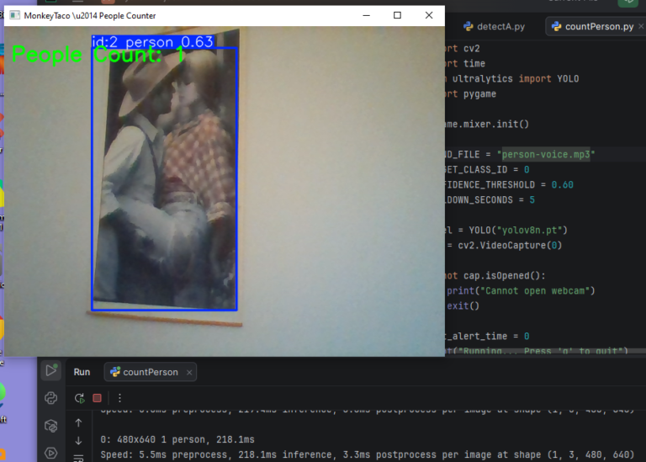Viewport: 646px width, 462px height.
Task: Rerun countPerson with the rerun icon
Action: coord(80,398)
